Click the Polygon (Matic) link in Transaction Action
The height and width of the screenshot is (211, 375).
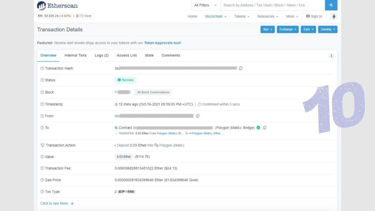pos(172,145)
